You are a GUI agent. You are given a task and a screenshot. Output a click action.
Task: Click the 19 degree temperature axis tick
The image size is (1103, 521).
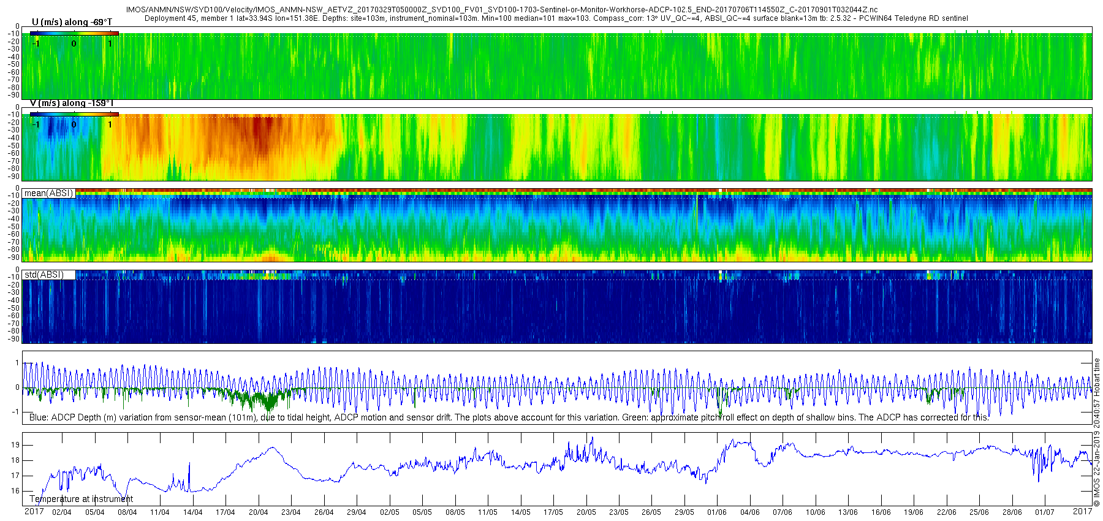(x=15, y=445)
